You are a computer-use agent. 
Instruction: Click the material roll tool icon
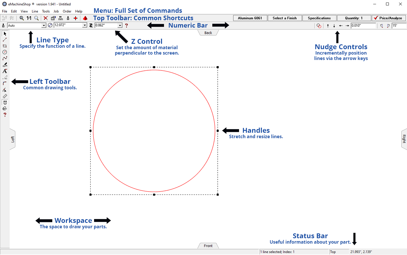(5, 109)
